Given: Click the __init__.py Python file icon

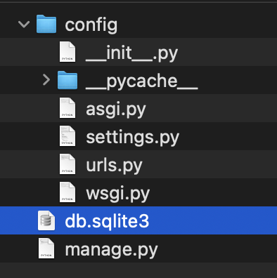Looking at the screenshot, I should [67, 52].
